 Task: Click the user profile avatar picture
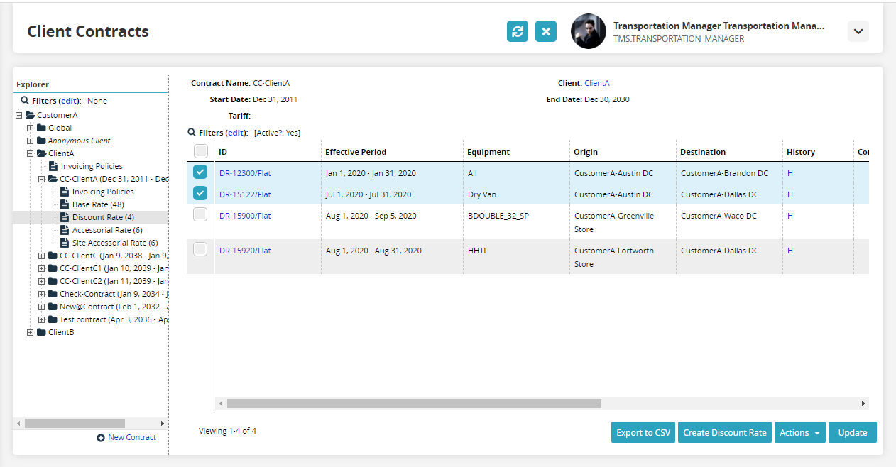pos(589,31)
